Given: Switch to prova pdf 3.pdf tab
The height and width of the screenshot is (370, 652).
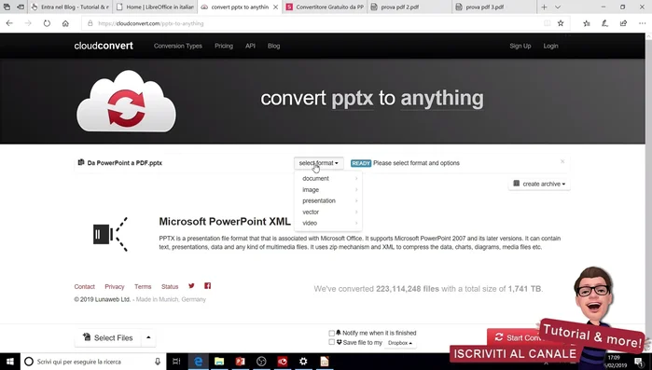Looking at the screenshot, I should (494, 7).
